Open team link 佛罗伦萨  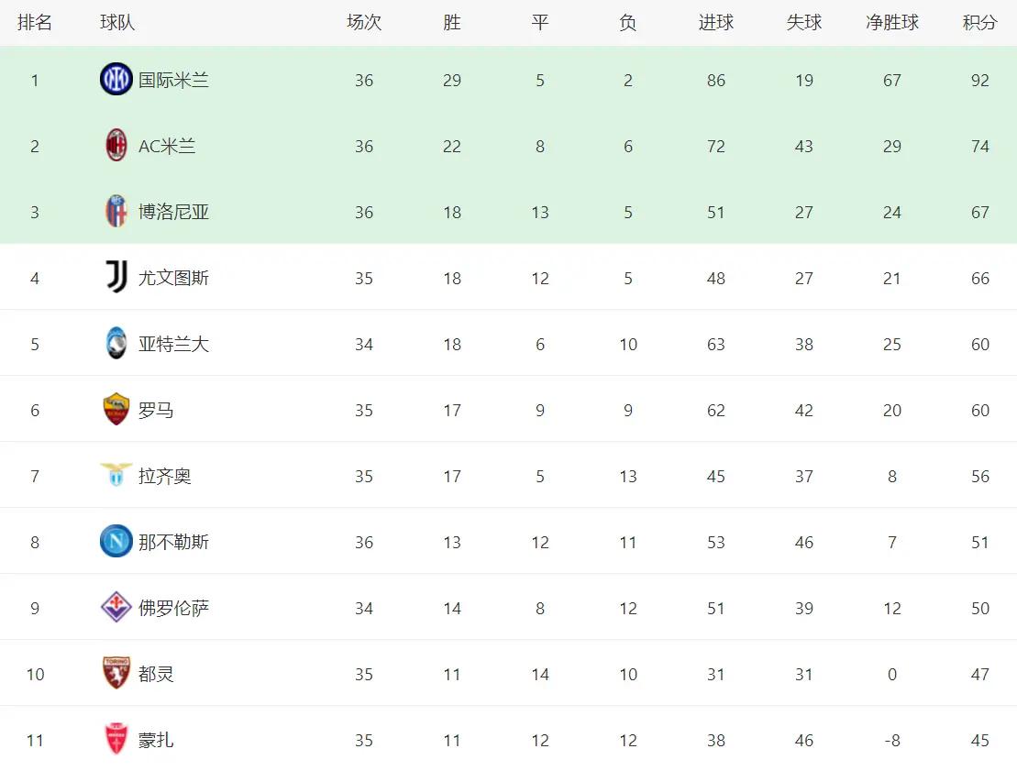tap(173, 608)
